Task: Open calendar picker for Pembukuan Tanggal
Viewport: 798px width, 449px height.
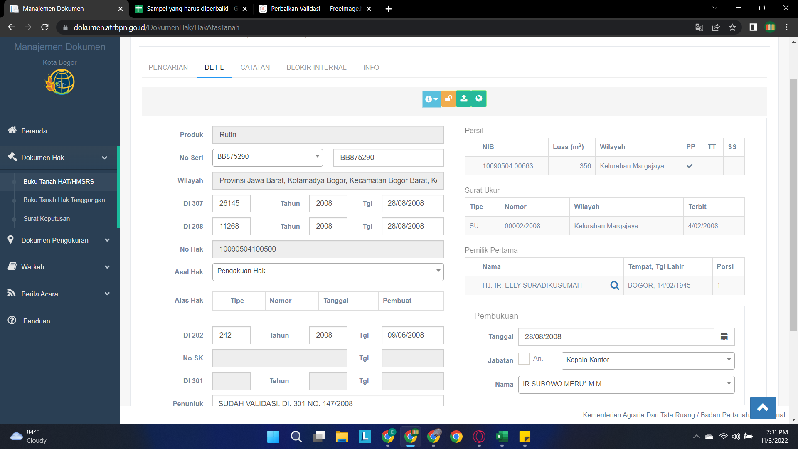Action: coord(724,337)
